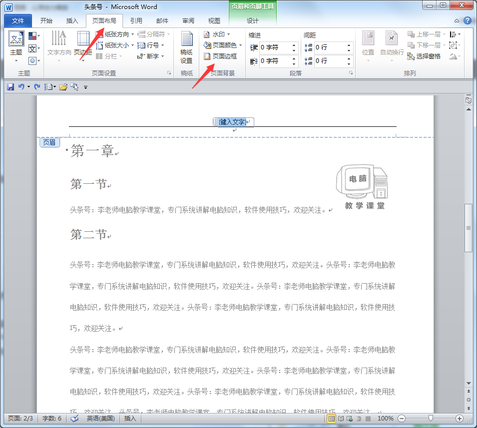Switch to Full Screen Reading view

(x=341, y=419)
